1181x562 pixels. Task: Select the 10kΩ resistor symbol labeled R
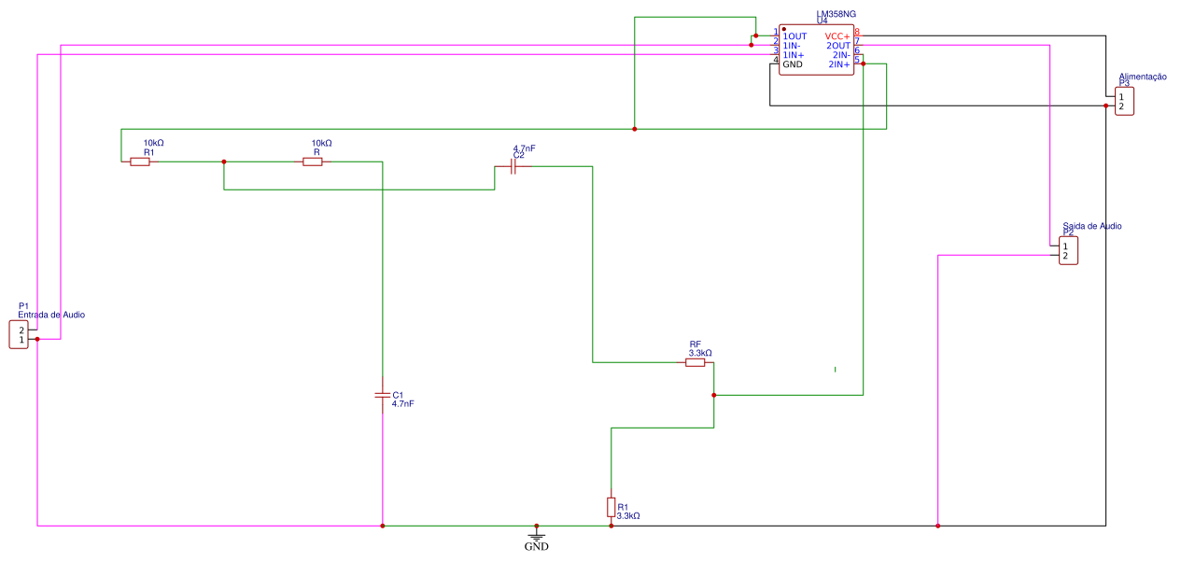click(x=313, y=162)
